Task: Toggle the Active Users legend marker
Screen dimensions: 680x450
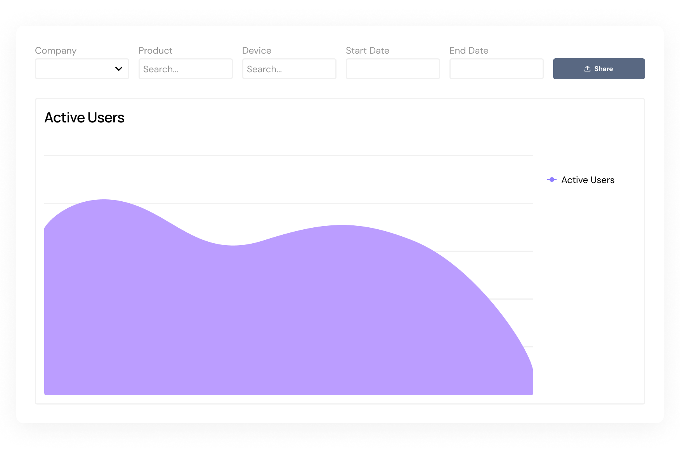Action: click(x=552, y=180)
